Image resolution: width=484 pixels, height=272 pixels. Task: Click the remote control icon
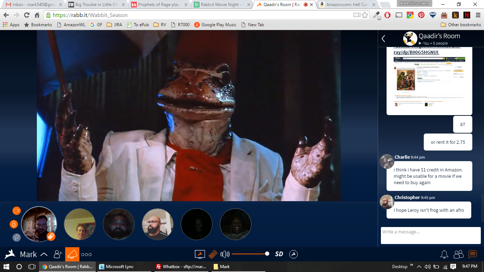[x=213, y=254]
